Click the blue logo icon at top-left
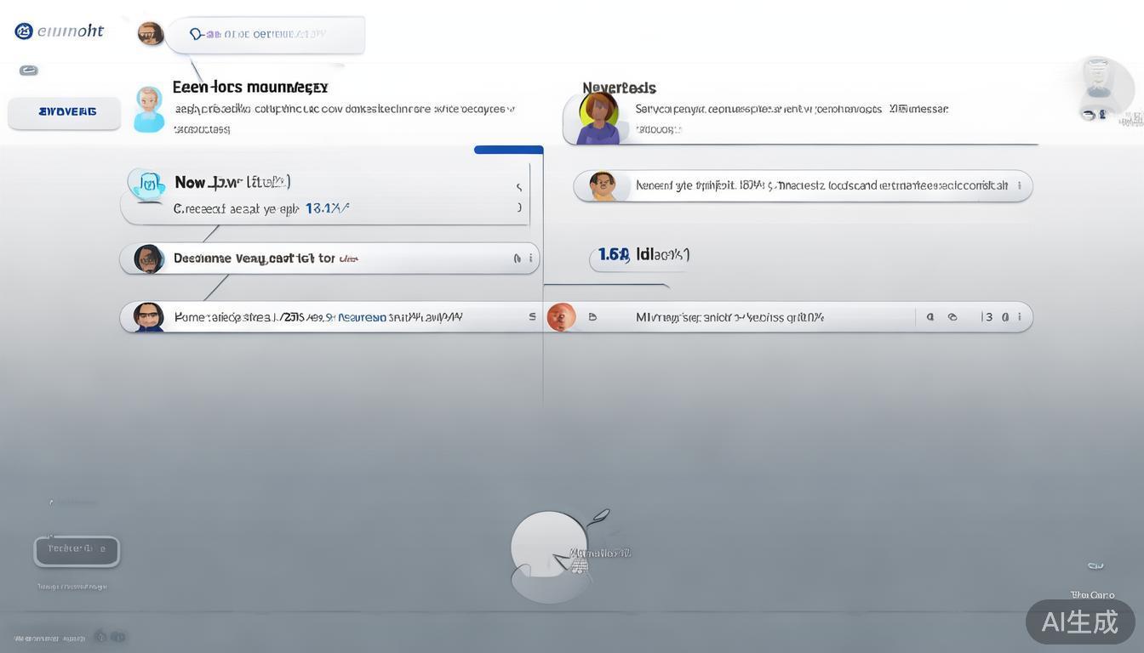1144x653 pixels. point(24,31)
